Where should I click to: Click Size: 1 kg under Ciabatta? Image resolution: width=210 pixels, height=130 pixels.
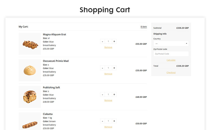point(47,118)
